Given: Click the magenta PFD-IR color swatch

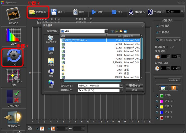Looking at the screenshot, I should point(162,101).
